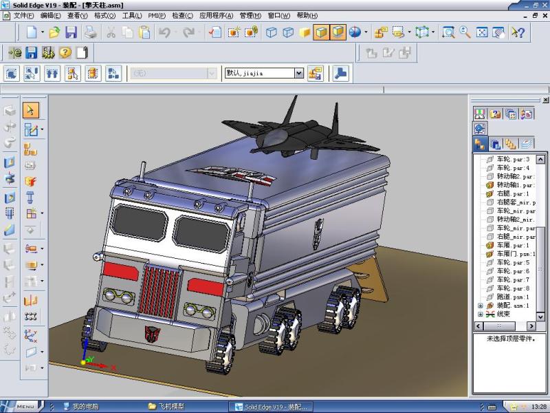This screenshot has height=413, width=550.
Task: Open the 应用程序(A) menu
Action: (216, 16)
